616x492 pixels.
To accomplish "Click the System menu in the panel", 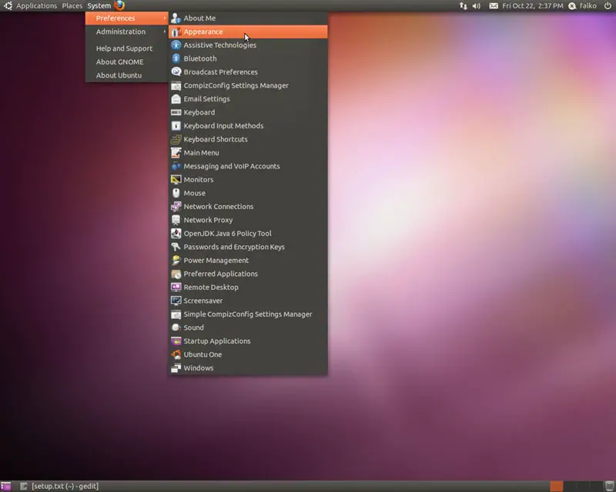I will [99, 6].
